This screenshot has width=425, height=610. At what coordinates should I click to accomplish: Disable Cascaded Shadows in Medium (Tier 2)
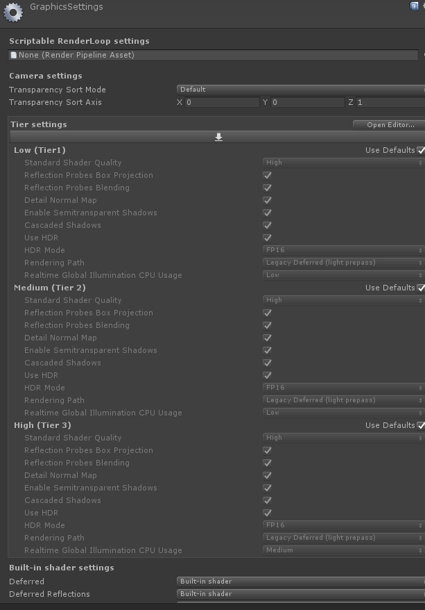point(266,363)
